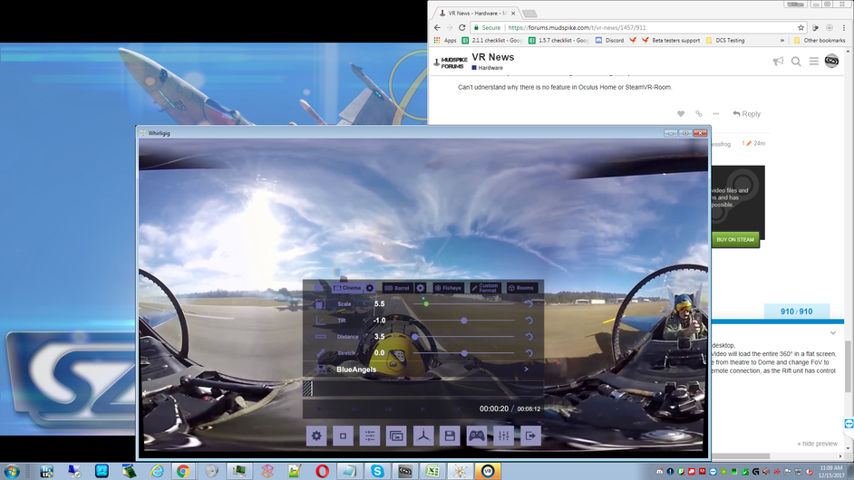The width and height of the screenshot is (854, 480).
Task: Show more post actions via the ellipsis
Action: tap(716, 114)
